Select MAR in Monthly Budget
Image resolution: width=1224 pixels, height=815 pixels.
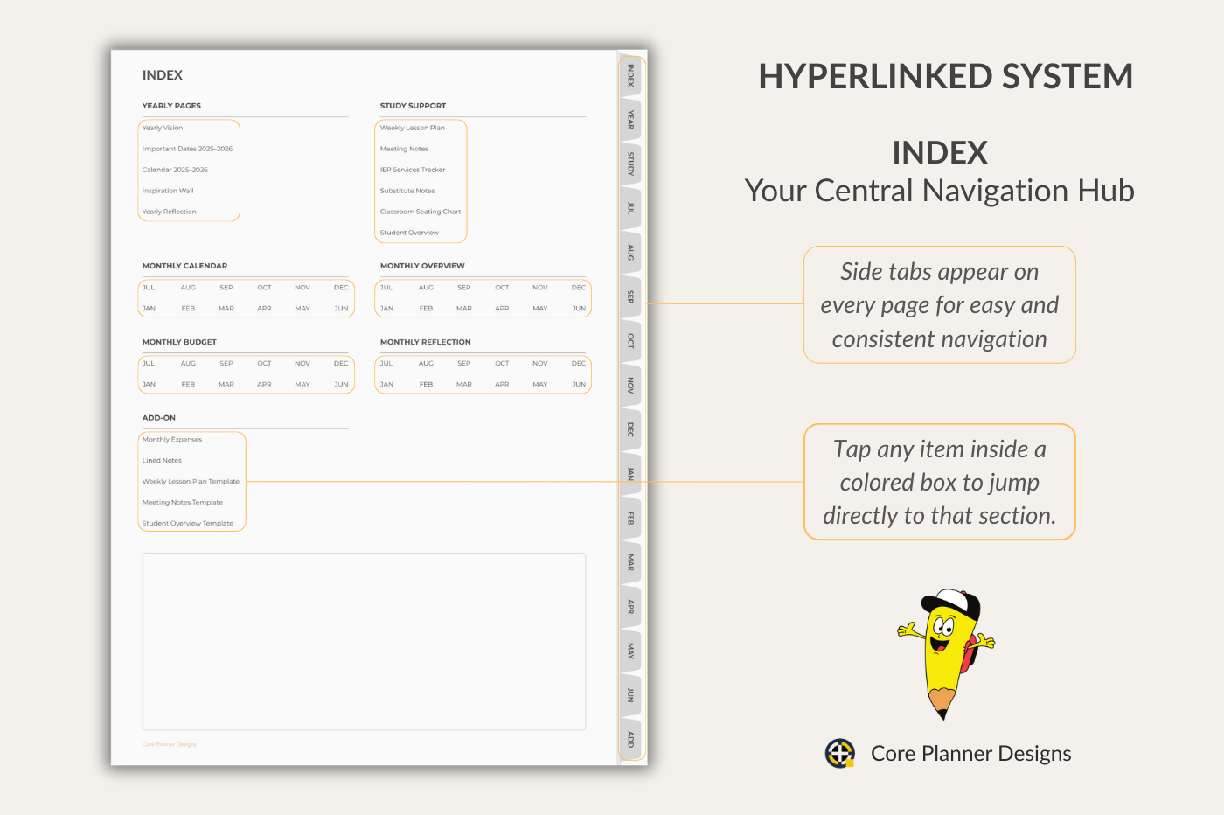pos(226,385)
